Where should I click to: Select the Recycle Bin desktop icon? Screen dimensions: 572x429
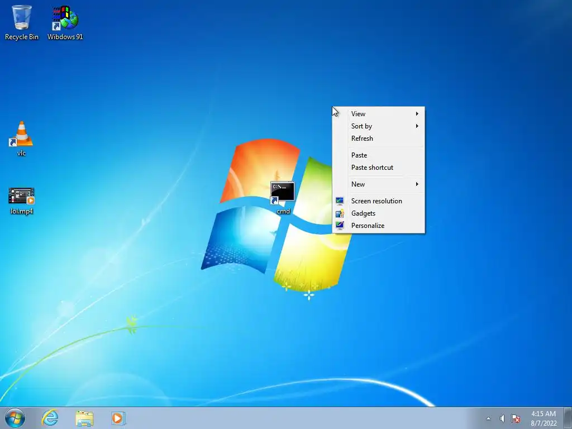click(22, 22)
